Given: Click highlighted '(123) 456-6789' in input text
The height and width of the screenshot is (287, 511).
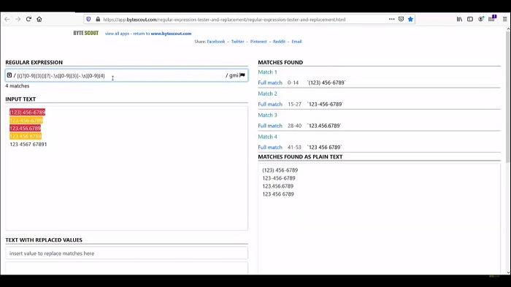Looking at the screenshot, I should tap(28, 112).
